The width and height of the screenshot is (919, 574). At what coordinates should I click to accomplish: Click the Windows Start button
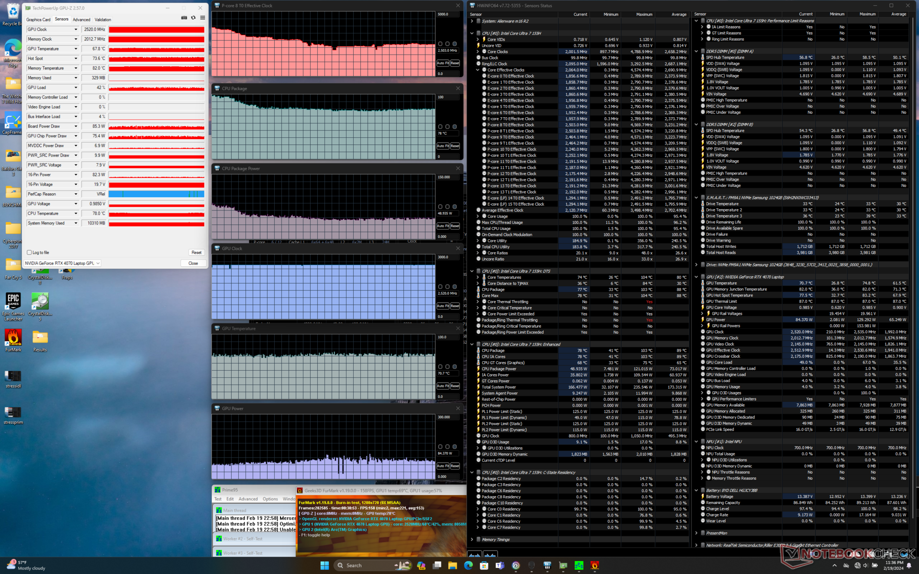[x=325, y=565]
